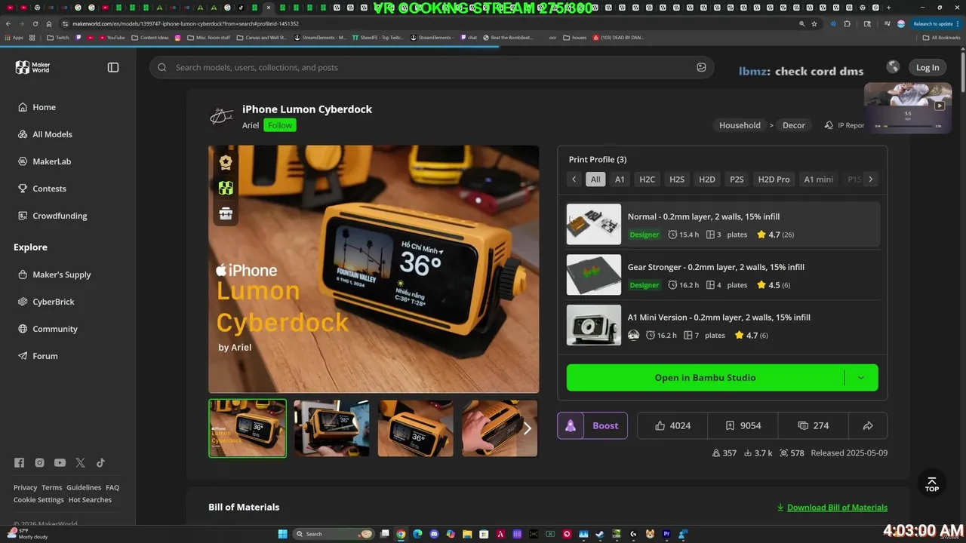Image resolution: width=966 pixels, height=543 pixels.
Task: Open the language globe icon
Action: pyautogui.click(x=893, y=66)
